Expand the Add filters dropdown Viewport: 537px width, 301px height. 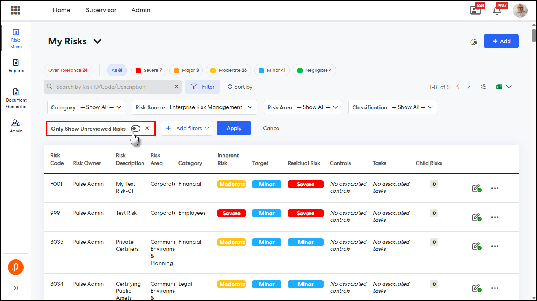pyautogui.click(x=187, y=128)
